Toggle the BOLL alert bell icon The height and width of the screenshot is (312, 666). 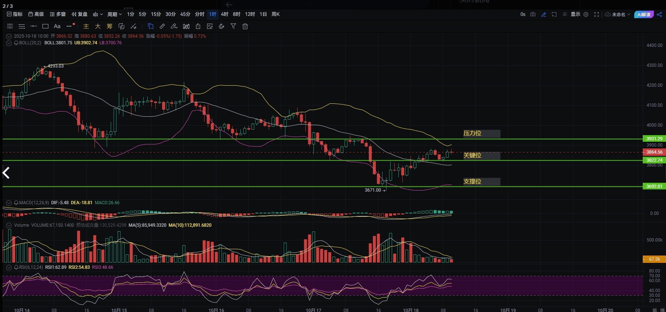(x=16, y=43)
